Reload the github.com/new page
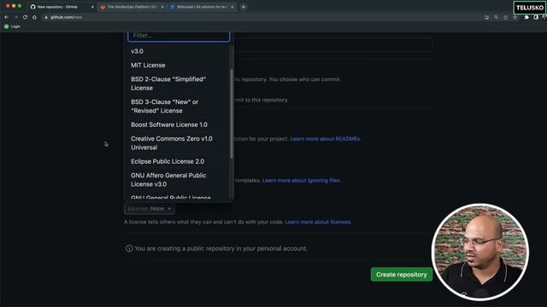Image resolution: width=547 pixels, height=307 pixels. tap(25, 17)
